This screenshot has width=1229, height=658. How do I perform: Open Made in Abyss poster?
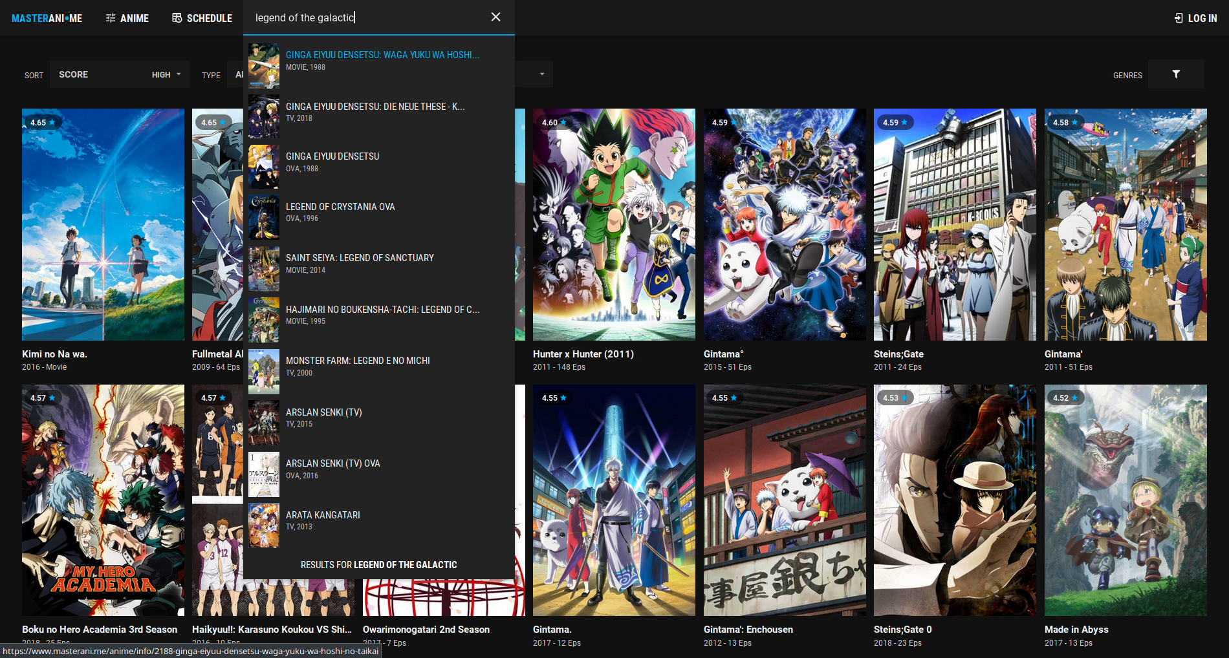point(1126,500)
